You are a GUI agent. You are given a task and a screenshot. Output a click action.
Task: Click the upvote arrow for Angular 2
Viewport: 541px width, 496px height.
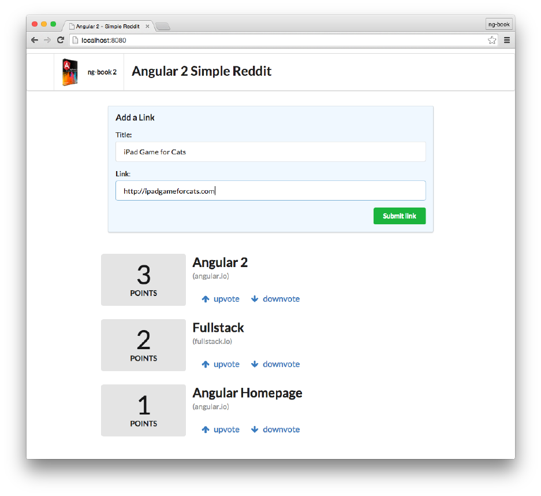point(206,299)
